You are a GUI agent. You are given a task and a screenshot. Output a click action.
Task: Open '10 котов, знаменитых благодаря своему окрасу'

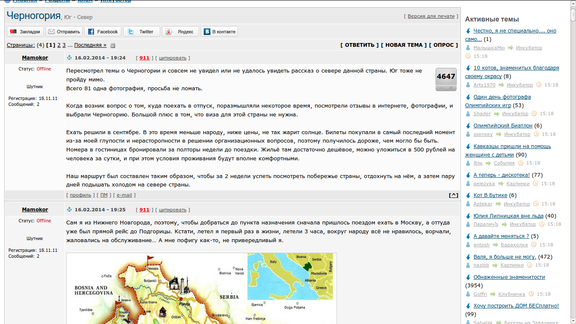click(512, 72)
